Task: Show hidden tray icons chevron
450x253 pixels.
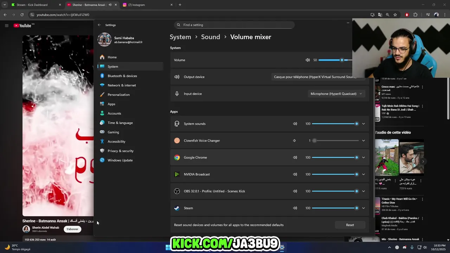Action: pos(390,247)
